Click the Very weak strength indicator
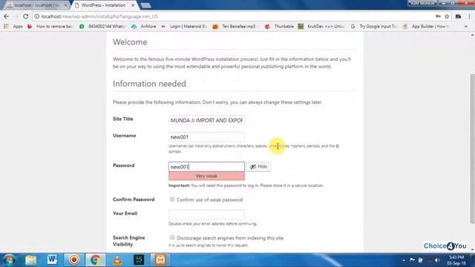This screenshot has height=267, width=475. click(206, 176)
